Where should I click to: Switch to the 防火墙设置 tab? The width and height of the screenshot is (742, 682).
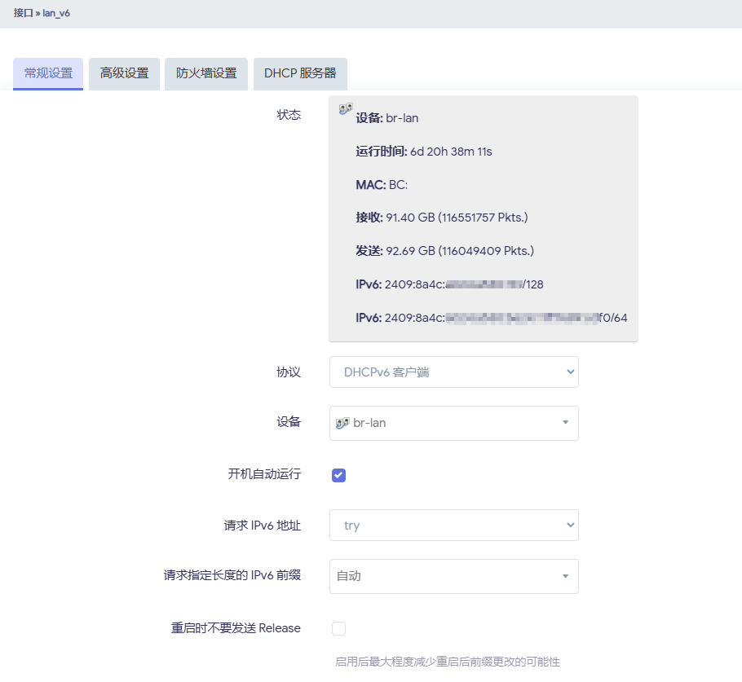pyautogui.click(x=206, y=73)
